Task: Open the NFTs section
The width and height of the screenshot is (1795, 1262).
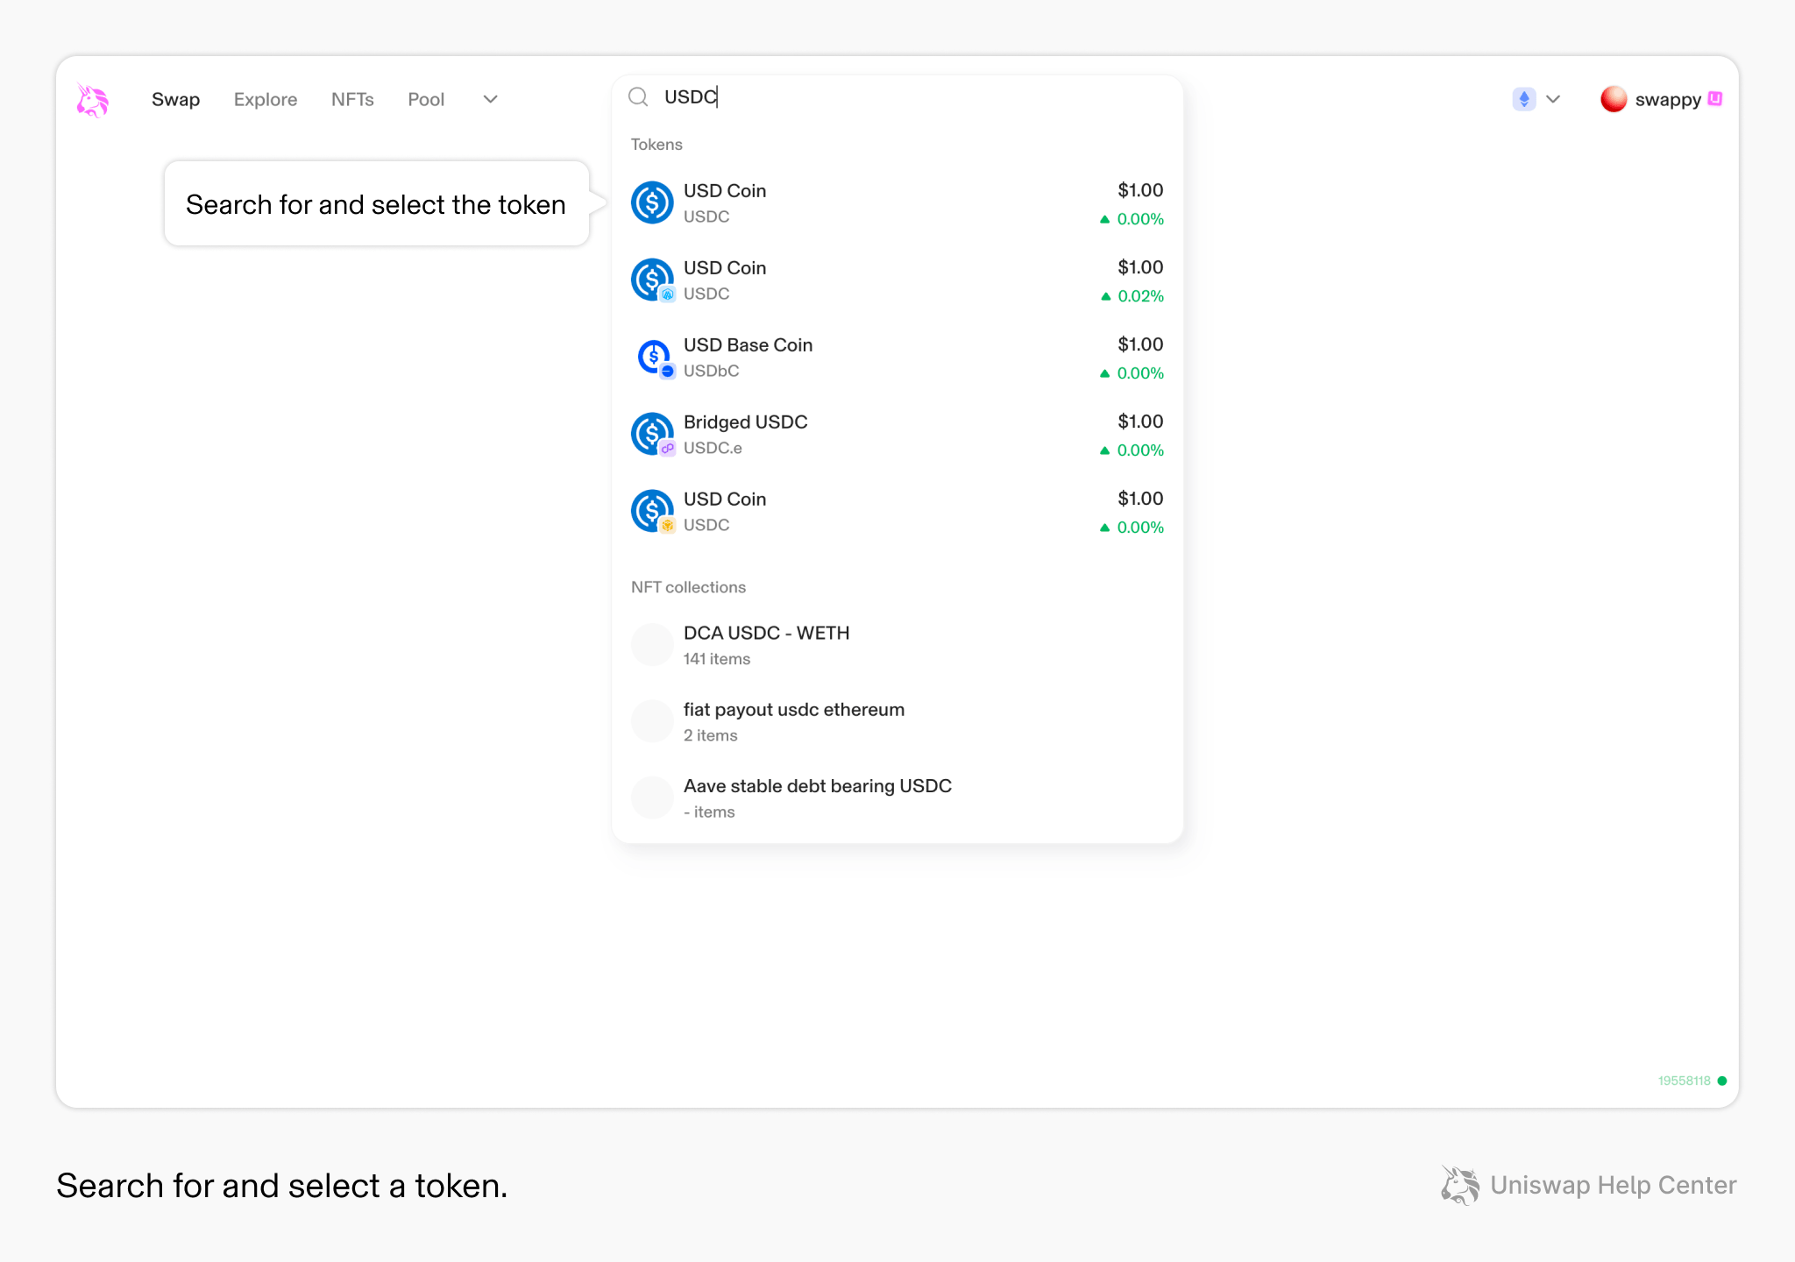Action: point(352,99)
